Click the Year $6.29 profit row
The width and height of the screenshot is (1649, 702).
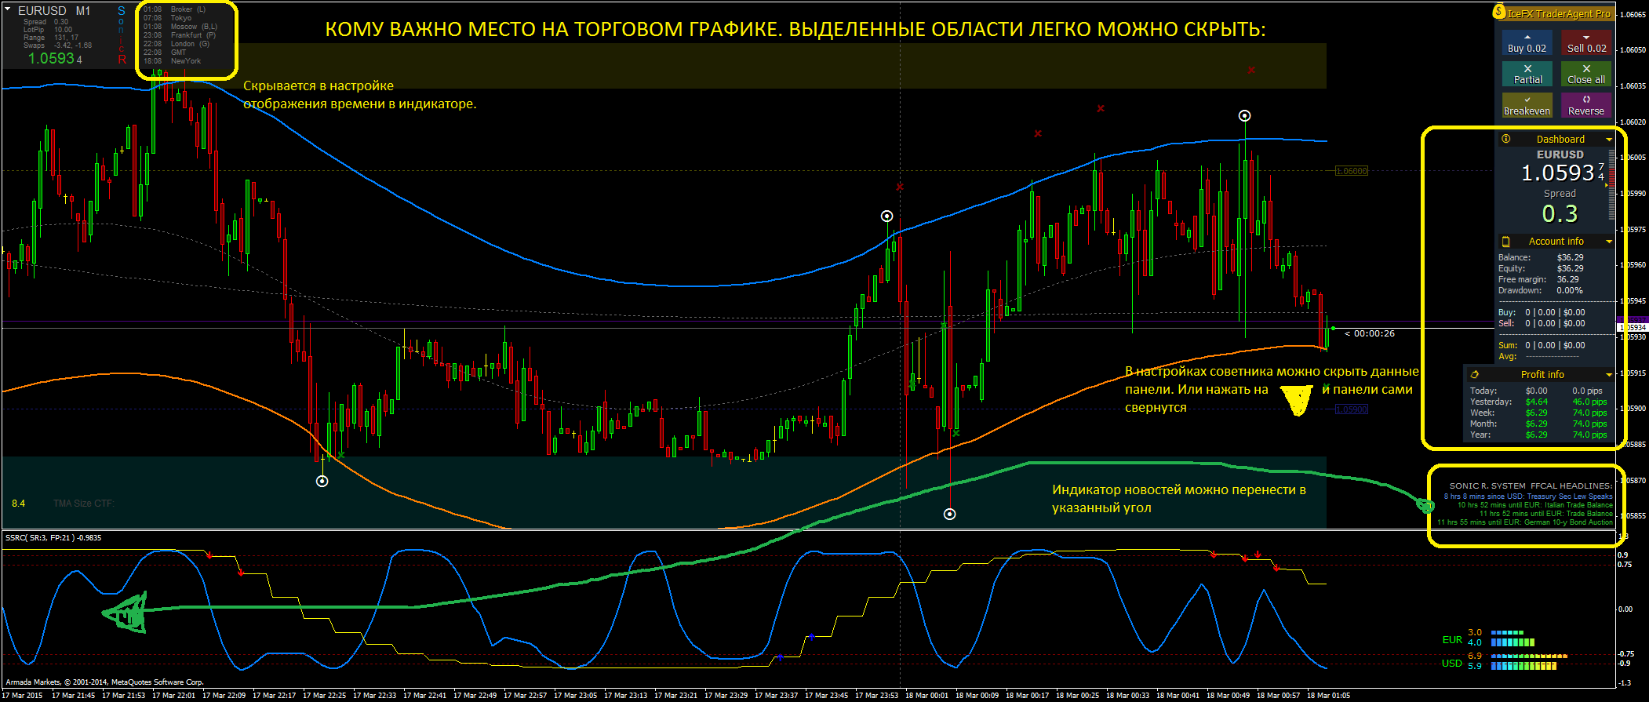(x=1538, y=435)
